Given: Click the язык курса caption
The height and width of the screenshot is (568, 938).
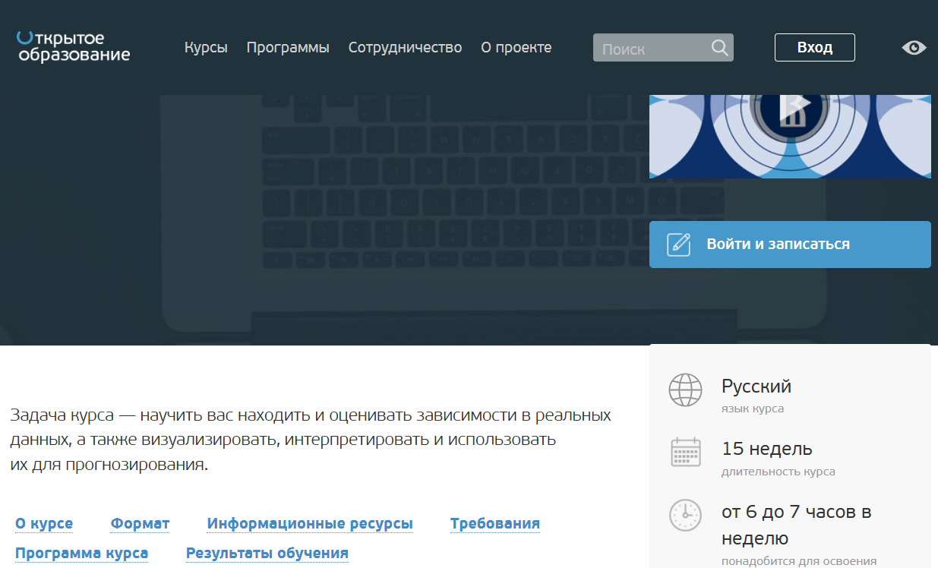Looking at the screenshot, I should [753, 409].
